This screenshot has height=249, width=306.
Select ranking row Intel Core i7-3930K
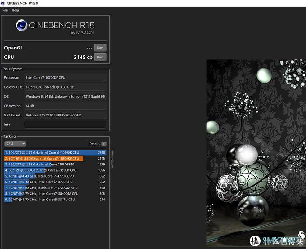click(55, 170)
